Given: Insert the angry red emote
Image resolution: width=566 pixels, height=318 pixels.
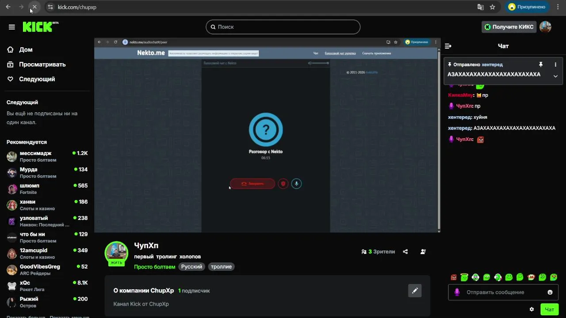Looking at the screenshot, I should (454, 277).
